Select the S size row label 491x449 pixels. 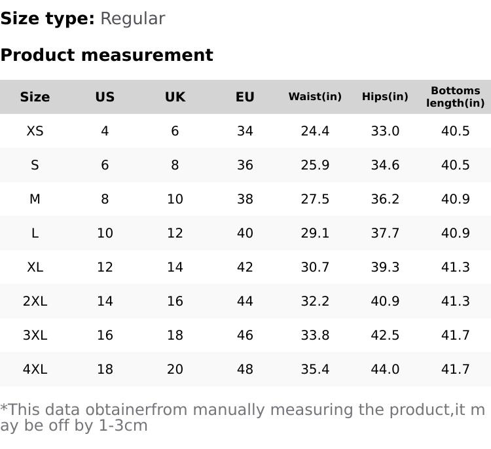pos(35,165)
